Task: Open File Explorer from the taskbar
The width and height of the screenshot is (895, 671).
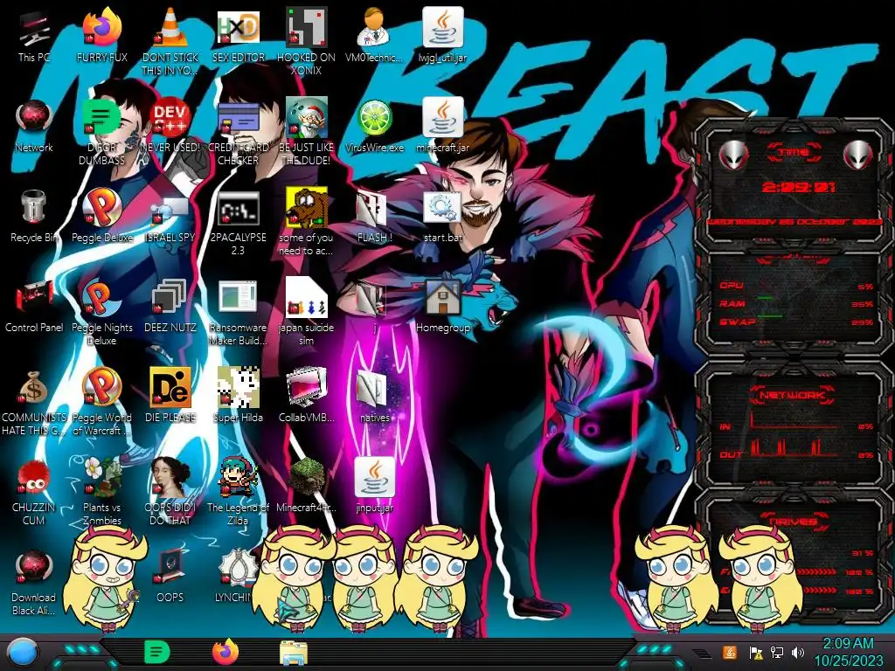Action: (x=294, y=653)
